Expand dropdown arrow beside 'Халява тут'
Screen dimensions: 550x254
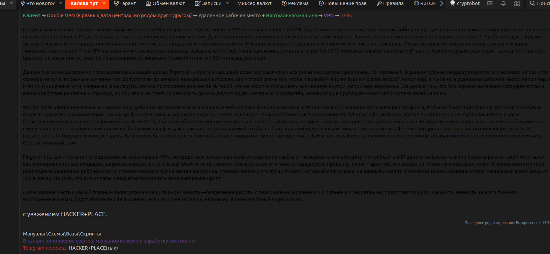pos(104,3)
